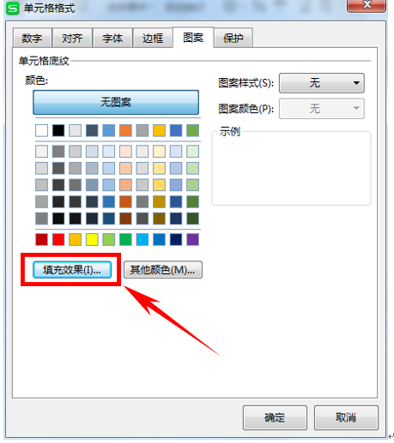Switch to the 对齐 tab

72,38
